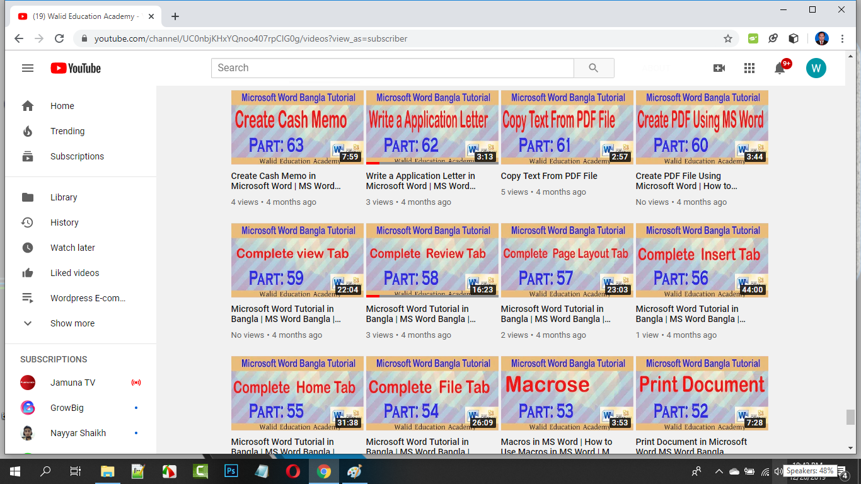
Task: Go to Trending in sidebar
Action: coord(67,131)
